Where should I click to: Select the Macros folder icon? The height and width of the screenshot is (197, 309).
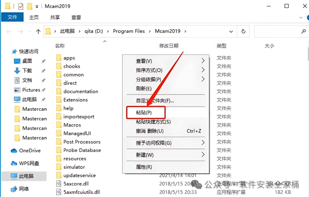pyautogui.click(x=59, y=125)
